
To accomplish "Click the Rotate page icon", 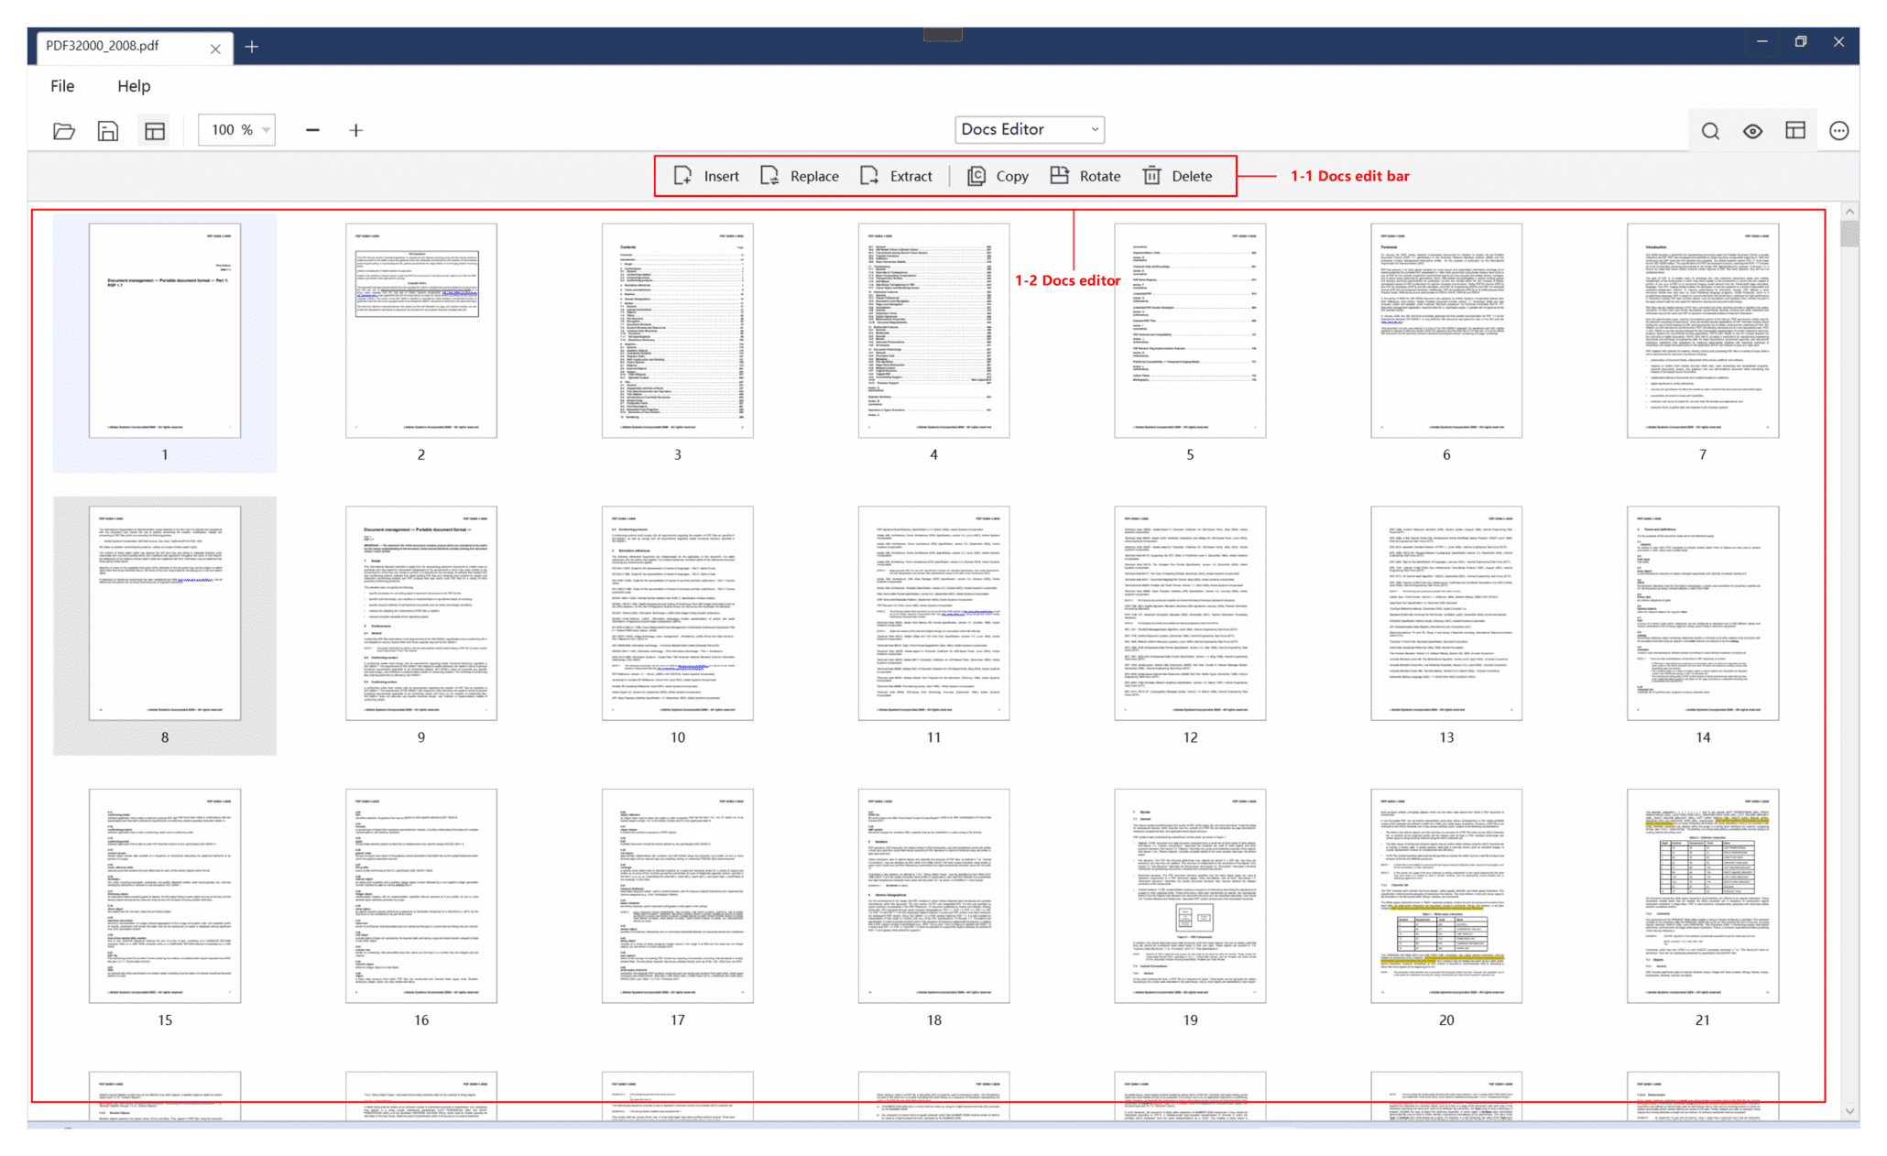I will click(1060, 176).
